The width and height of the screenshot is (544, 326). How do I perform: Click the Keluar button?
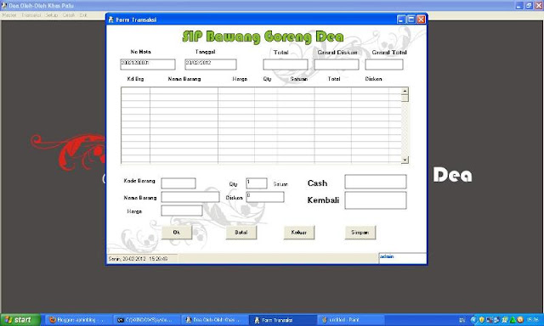(x=299, y=233)
